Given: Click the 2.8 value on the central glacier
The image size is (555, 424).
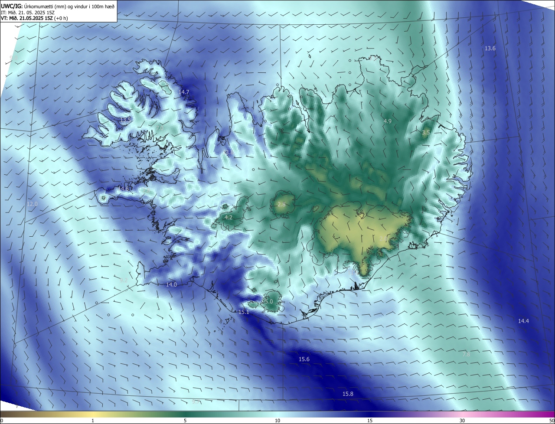Looking at the screenshot, I should tap(281, 204).
